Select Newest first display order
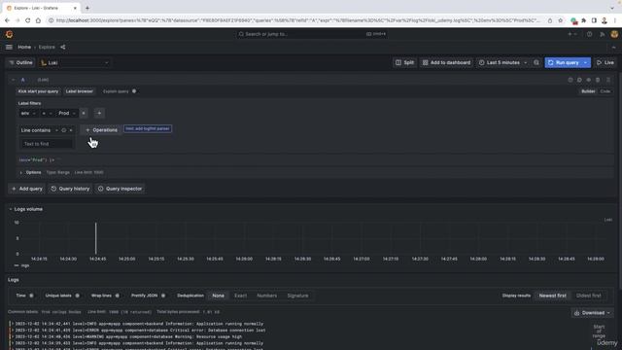This screenshot has width=622, height=350. click(x=553, y=296)
